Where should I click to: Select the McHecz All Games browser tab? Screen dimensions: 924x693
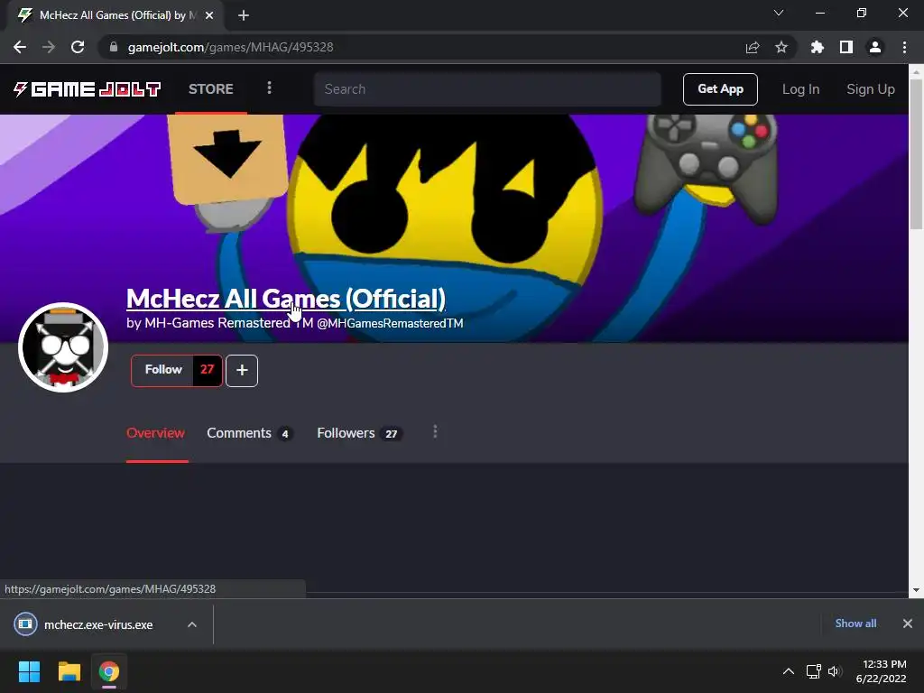[x=115, y=15]
